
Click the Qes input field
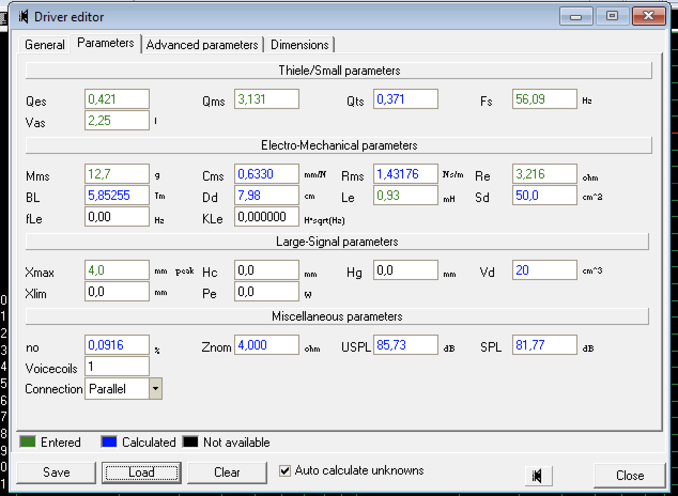tap(117, 99)
